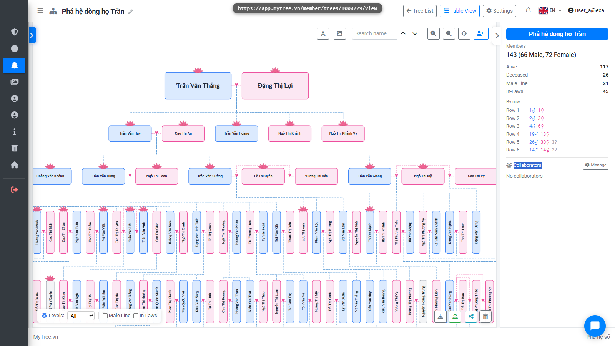Click the Row 5 female count 30♀

click(x=545, y=142)
